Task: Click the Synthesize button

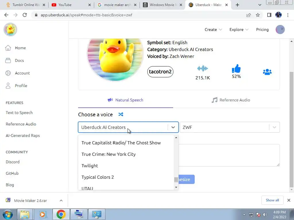Action: tap(186, 179)
